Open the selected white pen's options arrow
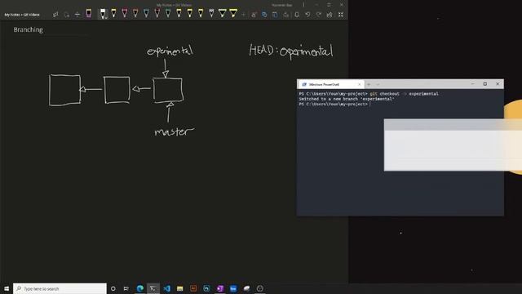The image size is (522, 294). pyautogui.click(x=105, y=17)
